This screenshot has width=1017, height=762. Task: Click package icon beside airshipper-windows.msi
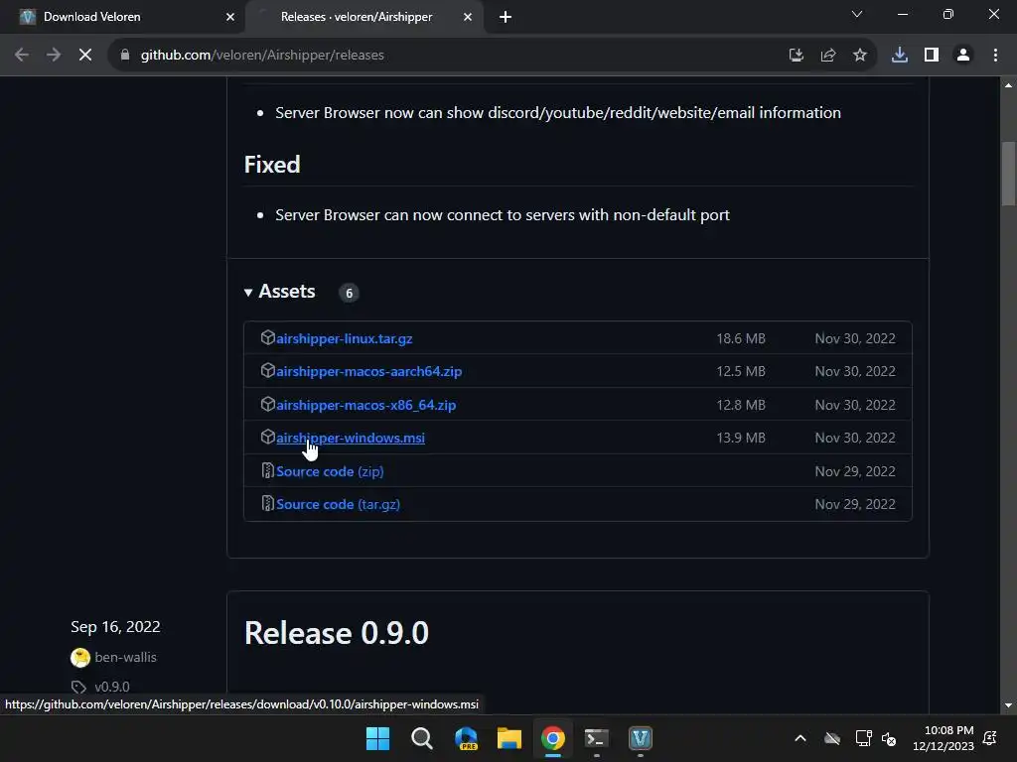[x=267, y=438]
